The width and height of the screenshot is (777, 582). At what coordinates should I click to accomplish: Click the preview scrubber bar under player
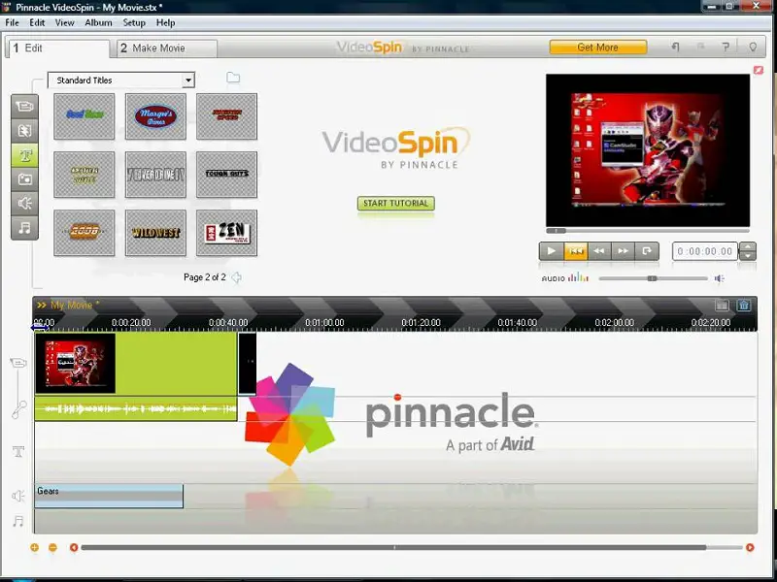648,231
